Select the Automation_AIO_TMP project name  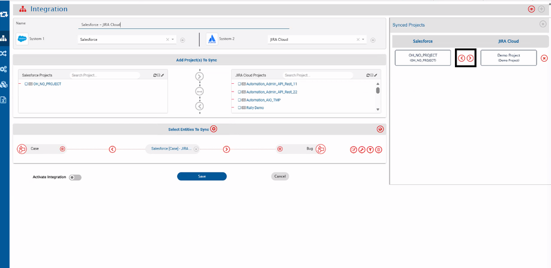click(x=263, y=100)
